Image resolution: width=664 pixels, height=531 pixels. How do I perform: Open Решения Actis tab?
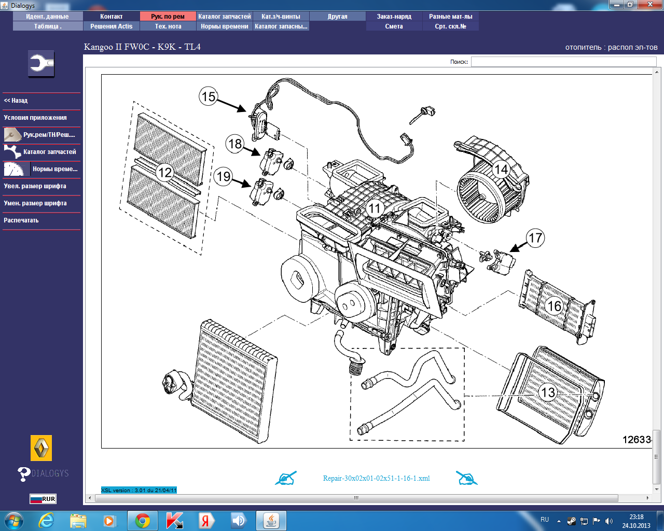coord(112,26)
